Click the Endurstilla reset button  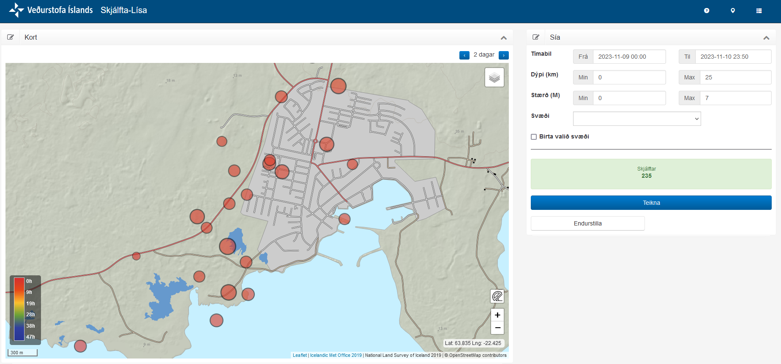pos(587,223)
